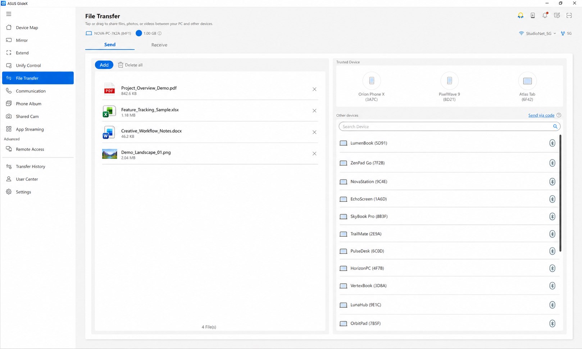
Task: Click the Add button
Action: pyautogui.click(x=104, y=65)
